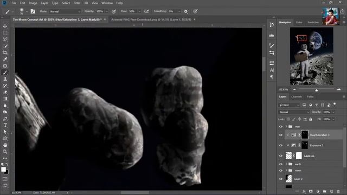Select the Move tool
The image size is (347, 195).
(5, 26)
